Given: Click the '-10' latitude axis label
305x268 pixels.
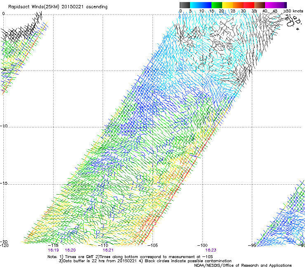Looking at the screenshot, I should pyautogui.click(x=4, y=126).
